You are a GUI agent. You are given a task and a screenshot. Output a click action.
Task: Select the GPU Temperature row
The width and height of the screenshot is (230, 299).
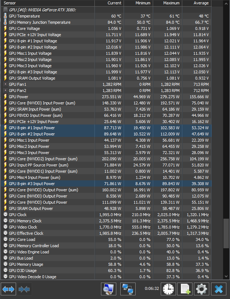point(106,16)
